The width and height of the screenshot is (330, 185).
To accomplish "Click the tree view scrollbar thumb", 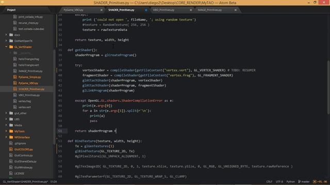I will click(x=54, y=97).
